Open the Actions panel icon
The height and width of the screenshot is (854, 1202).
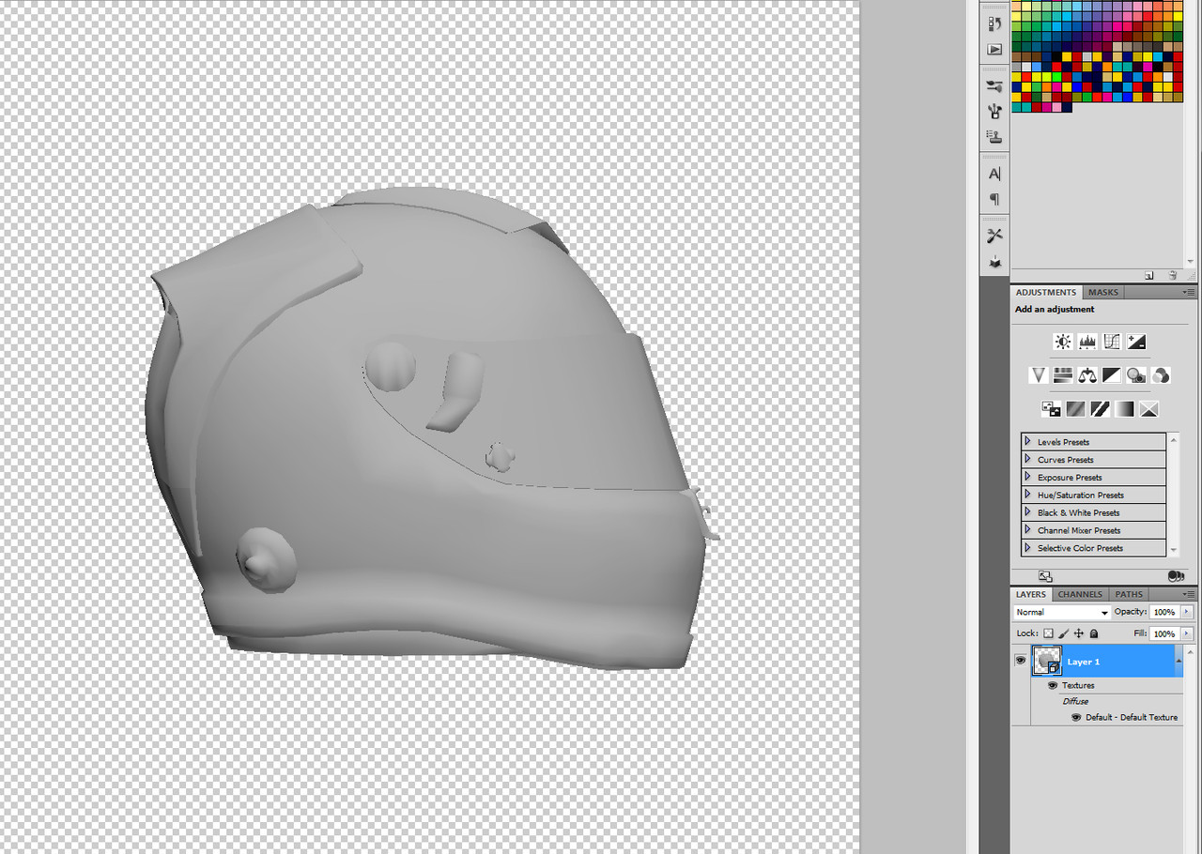(994, 49)
